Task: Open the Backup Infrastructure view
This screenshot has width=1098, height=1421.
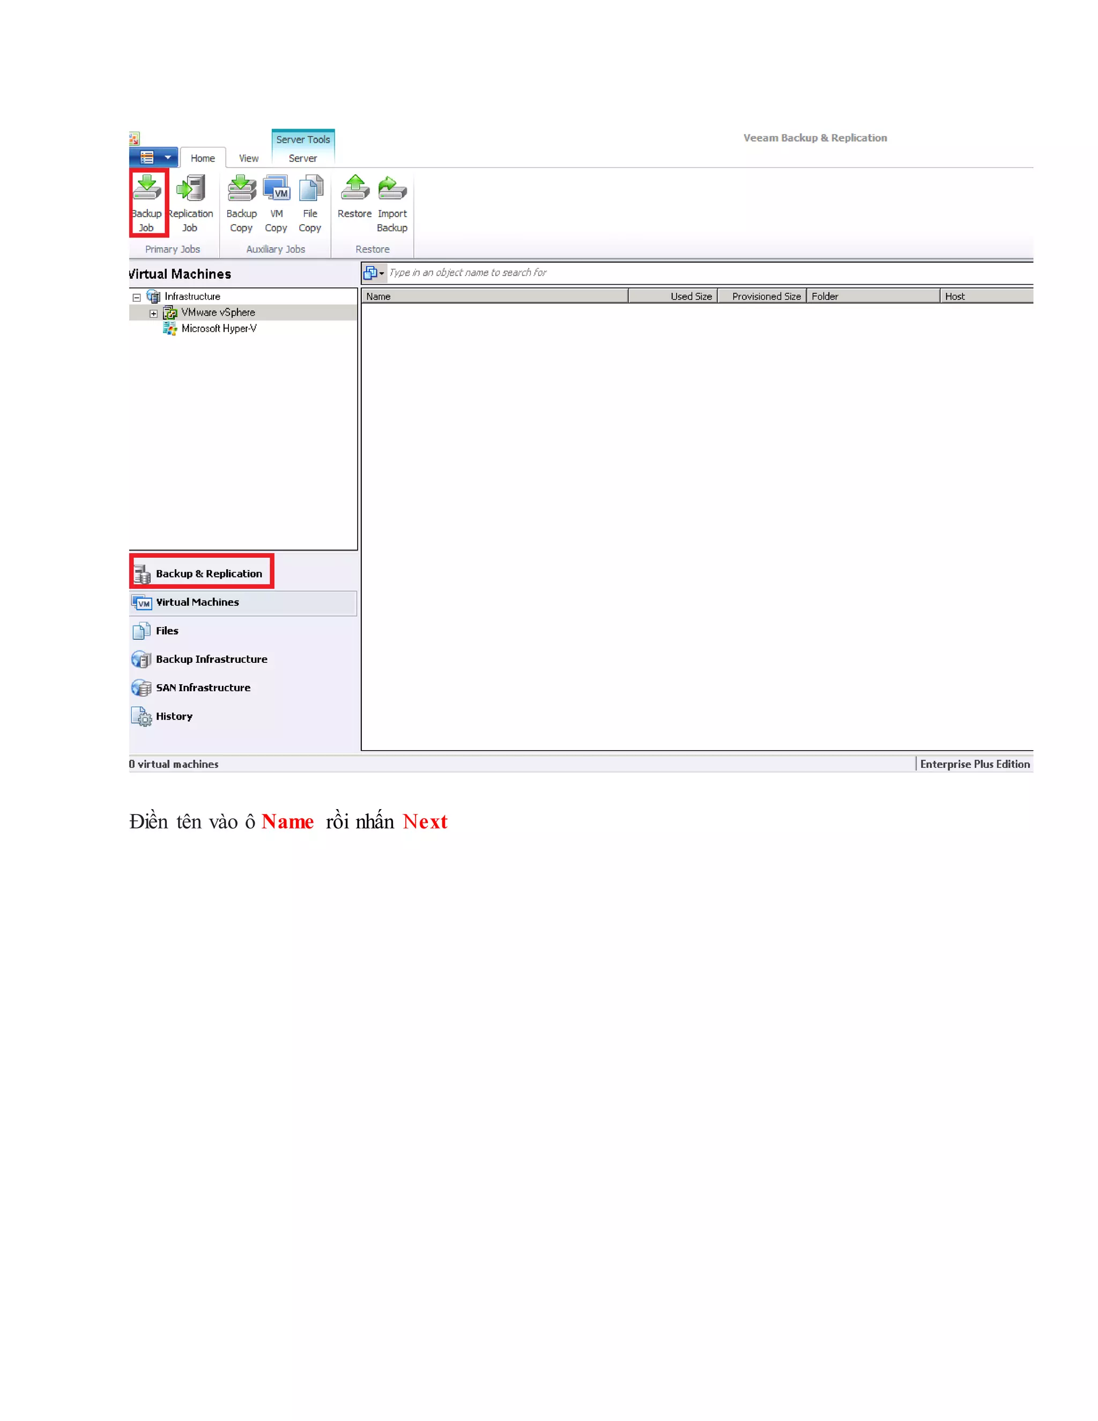Action: point(211,659)
